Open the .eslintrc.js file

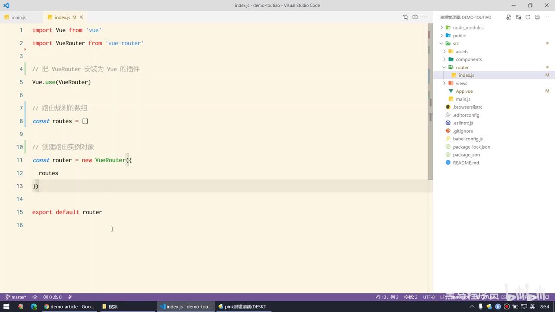pos(494,123)
